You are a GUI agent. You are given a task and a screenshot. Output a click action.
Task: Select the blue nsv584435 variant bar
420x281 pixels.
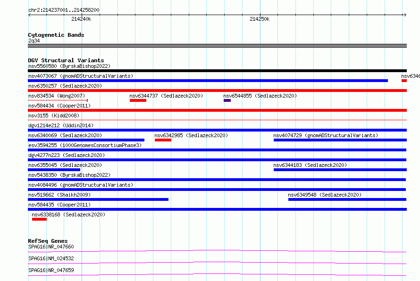point(217,209)
